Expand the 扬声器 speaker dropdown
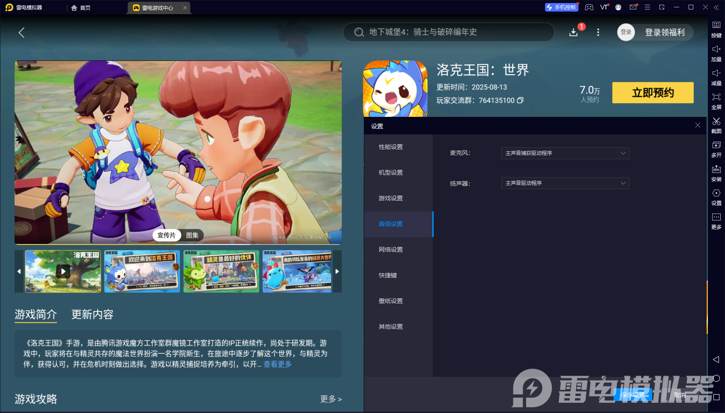The width and height of the screenshot is (725, 413). coord(565,183)
